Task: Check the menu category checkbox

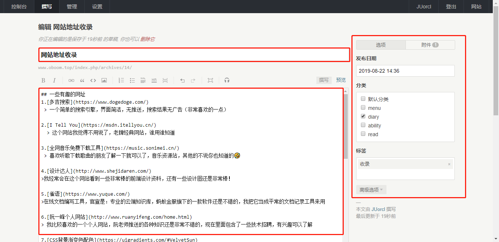Action: click(363, 108)
